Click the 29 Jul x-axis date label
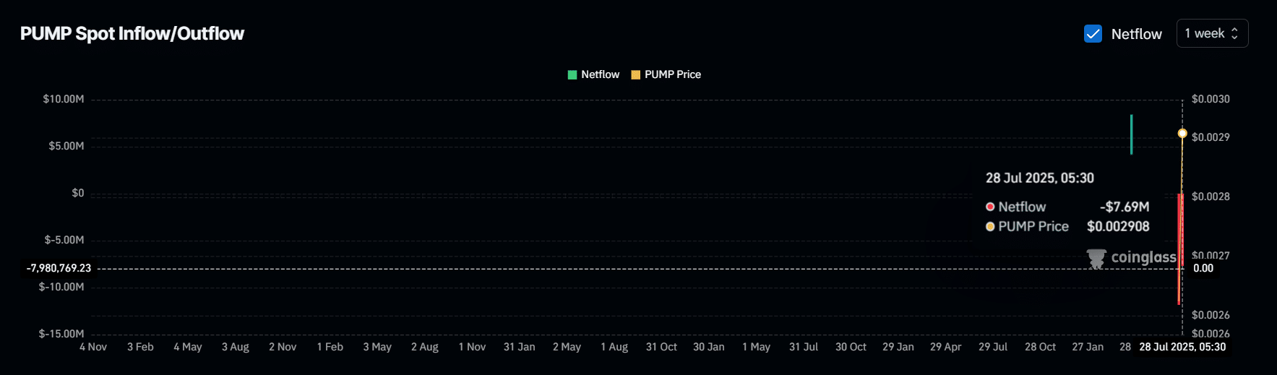 pos(992,348)
